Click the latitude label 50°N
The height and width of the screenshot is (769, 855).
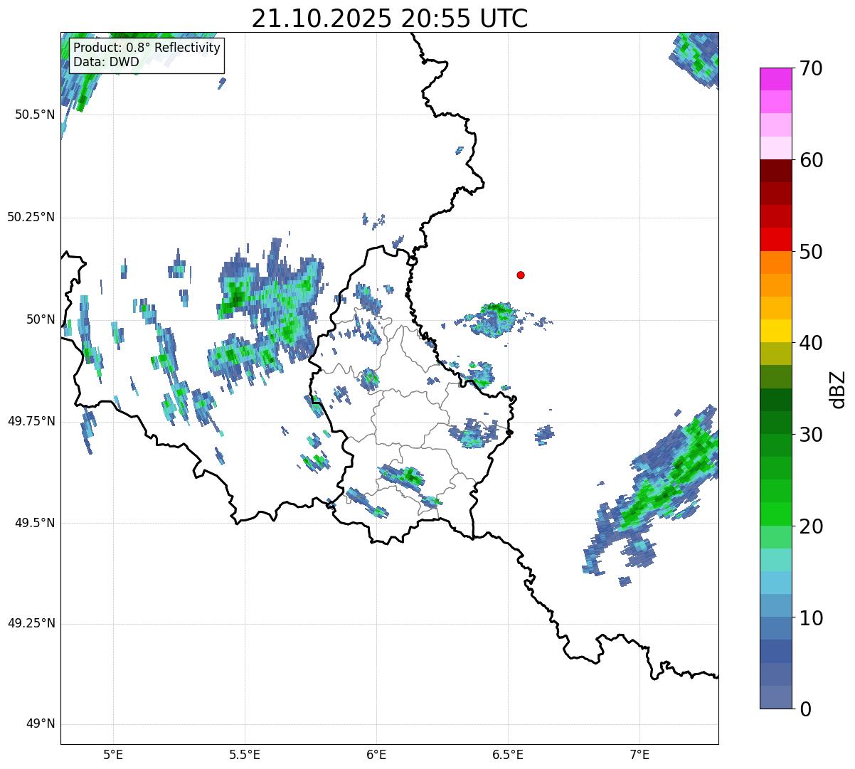[x=41, y=319]
